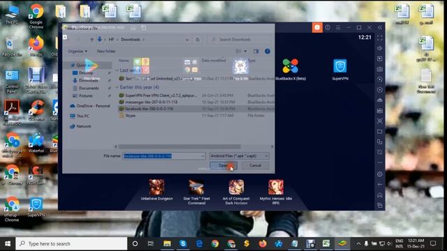The width and height of the screenshot is (447, 251).
Task: Click BlueStacks sidebar volume speaker icon
Action: click(x=380, y=48)
